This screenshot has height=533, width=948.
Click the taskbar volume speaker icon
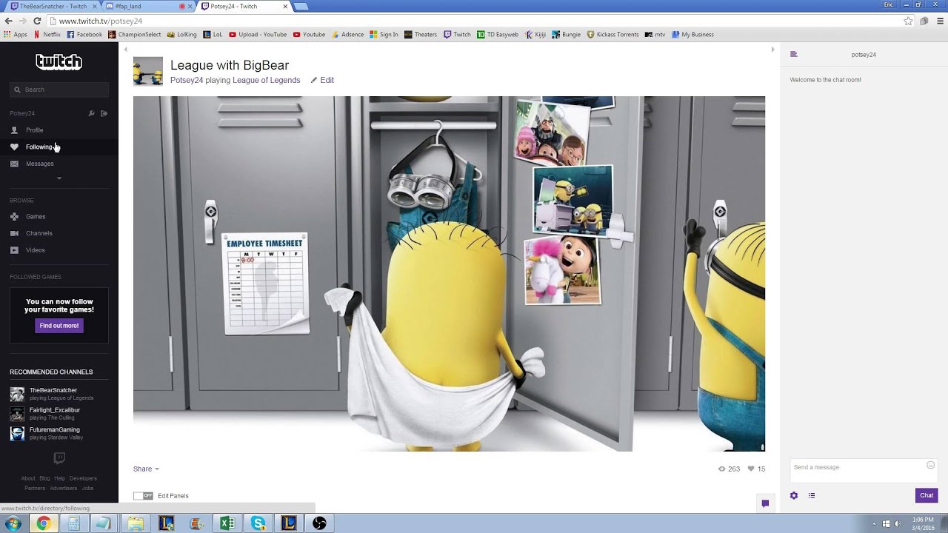[898, 524]
